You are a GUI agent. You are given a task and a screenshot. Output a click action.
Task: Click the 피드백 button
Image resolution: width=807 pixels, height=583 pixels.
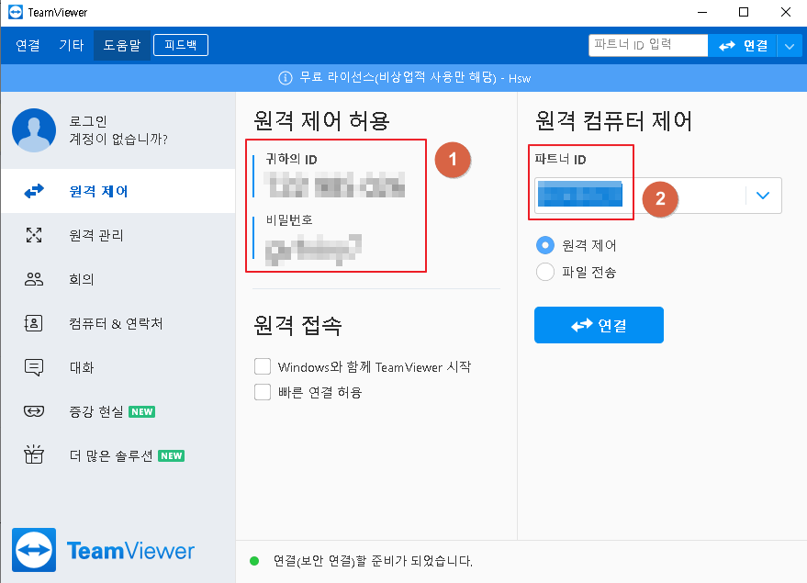181,45
